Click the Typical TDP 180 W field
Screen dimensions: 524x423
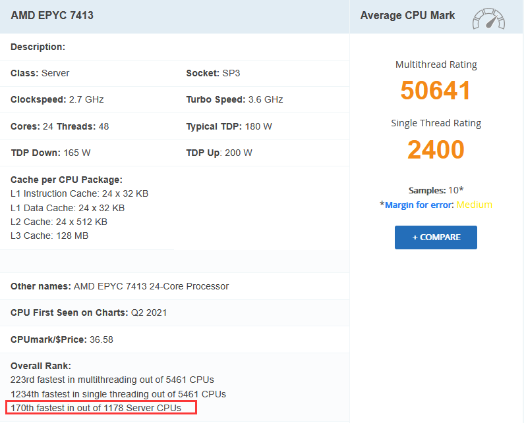(229, 126)
